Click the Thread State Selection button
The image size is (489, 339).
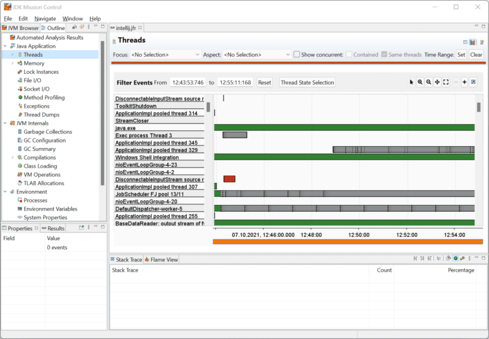point(307,83)
